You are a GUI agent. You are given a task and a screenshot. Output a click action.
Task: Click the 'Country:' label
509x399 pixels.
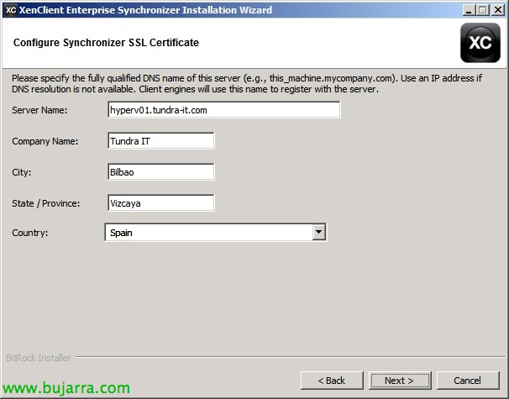(30, 233)
